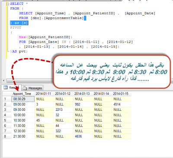Select the Appoint_Time column header
173x158 pixels.
pos(23,94)
